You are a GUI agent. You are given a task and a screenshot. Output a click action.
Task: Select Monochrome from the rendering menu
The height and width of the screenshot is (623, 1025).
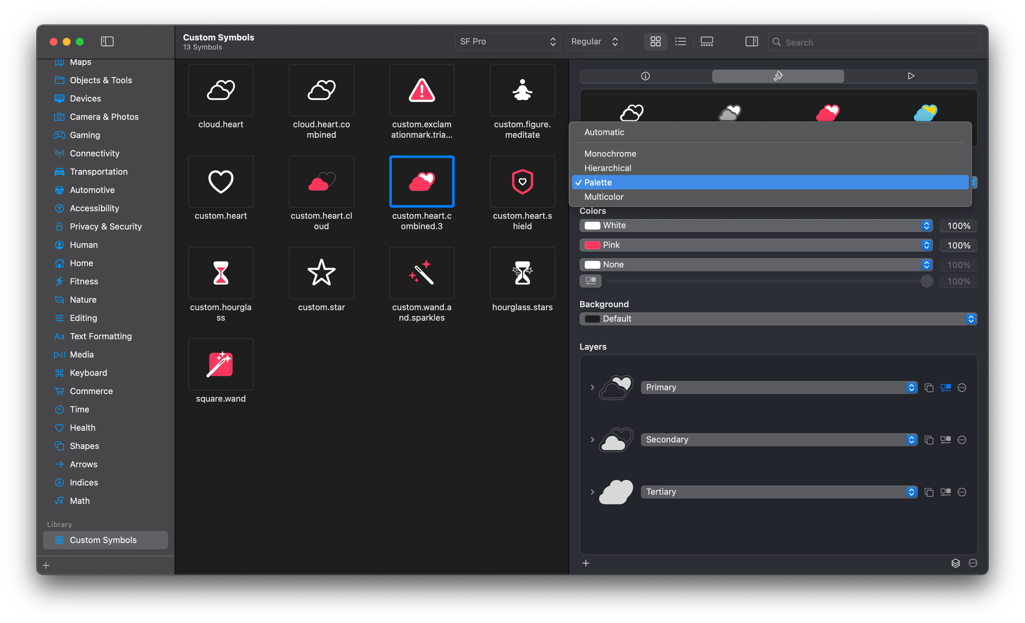tap(610, 154)
